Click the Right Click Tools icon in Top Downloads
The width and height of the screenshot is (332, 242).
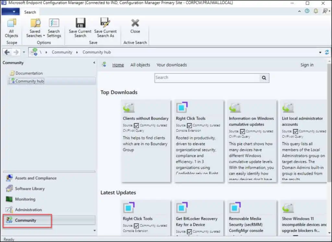click(x=182, y=107)
